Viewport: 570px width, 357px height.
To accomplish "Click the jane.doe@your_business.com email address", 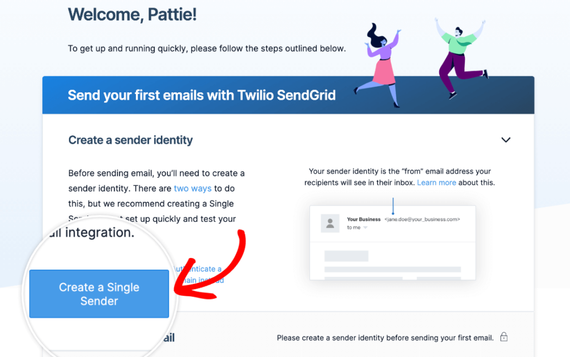I will pyautogui.click(x=426, y=219).
